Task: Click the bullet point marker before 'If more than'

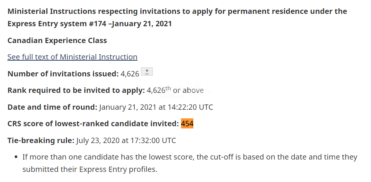Action: (x=16, y=157)
